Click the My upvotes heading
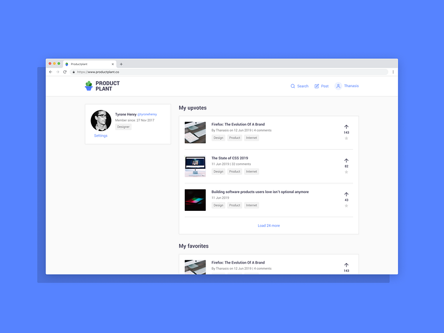This screenshot has width=444, height=333. 193,108
